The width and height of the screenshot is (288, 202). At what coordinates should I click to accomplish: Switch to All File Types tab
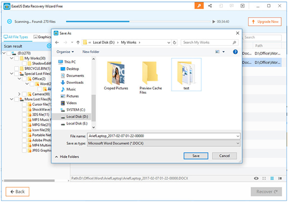pyautogui.click(x=16, y=37)
